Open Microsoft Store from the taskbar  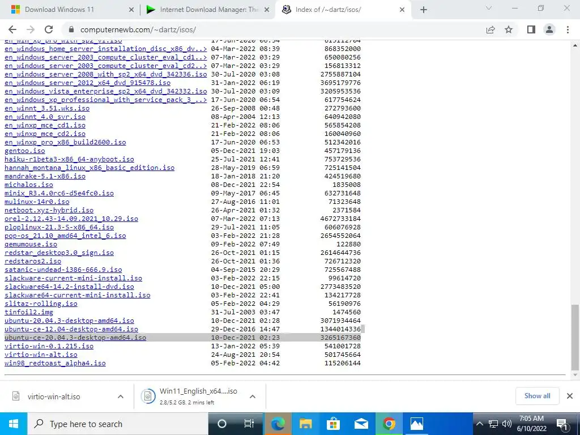tap(333, 424)
